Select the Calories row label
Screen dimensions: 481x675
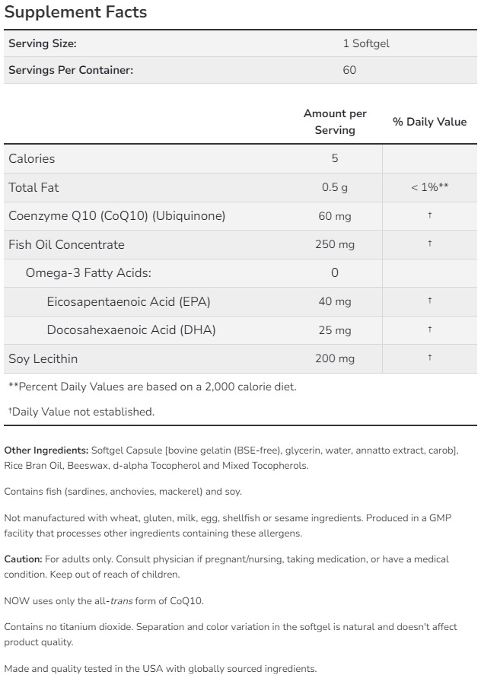[32, 158]
